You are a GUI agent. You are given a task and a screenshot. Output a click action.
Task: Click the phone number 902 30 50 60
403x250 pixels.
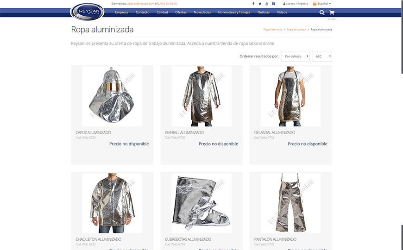point(168,4)
